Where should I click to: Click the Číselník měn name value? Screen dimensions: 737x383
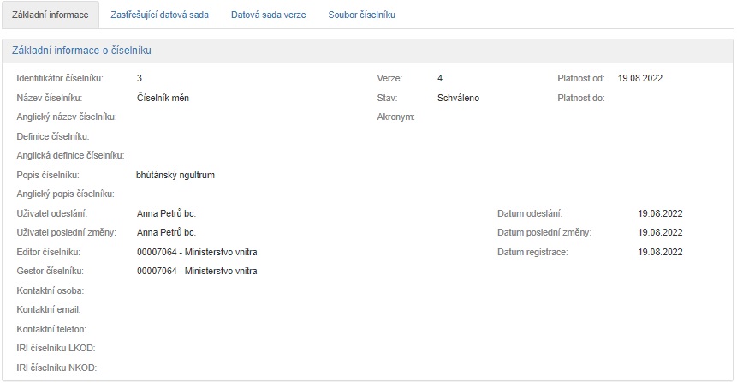[163, 98]
